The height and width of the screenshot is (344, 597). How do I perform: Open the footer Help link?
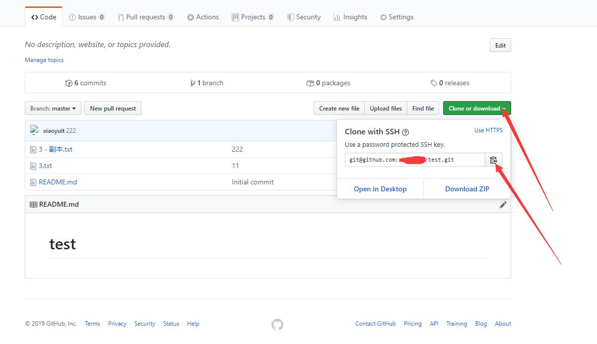tap(193, 324)
